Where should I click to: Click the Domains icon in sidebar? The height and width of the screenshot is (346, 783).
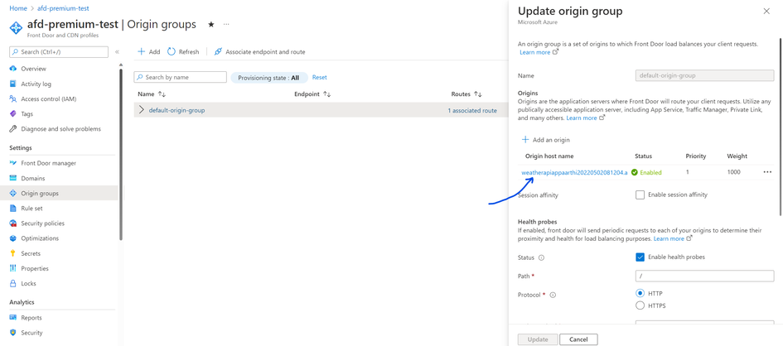[13, 178]
